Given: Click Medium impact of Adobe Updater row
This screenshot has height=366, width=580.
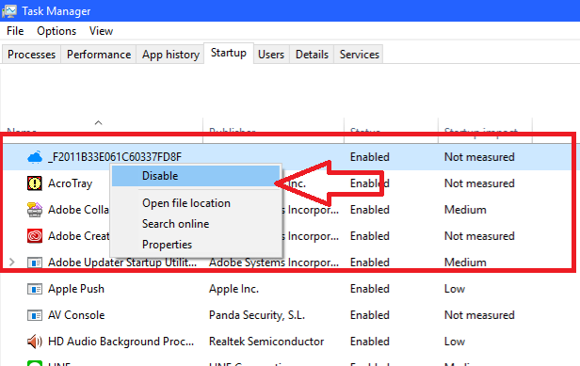Looking at the screenshot, I should 465,263.
